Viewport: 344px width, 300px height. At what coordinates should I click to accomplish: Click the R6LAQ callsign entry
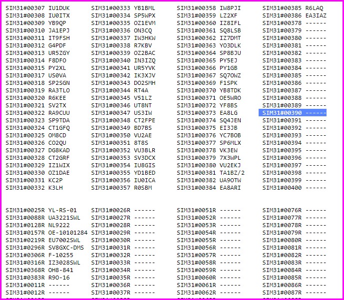coord(314,8)
